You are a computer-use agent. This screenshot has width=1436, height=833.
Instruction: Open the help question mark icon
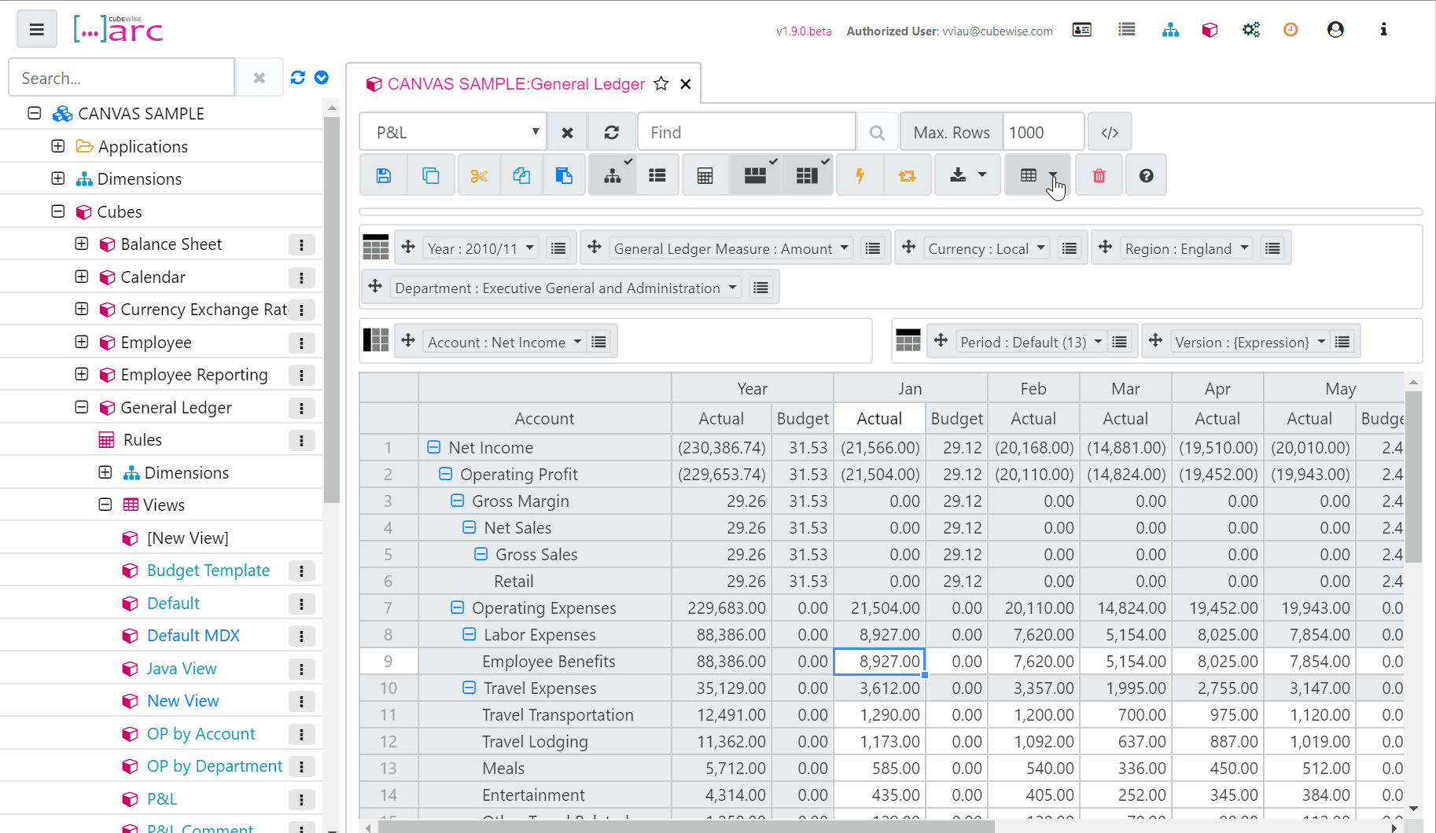coord(1146,175)
